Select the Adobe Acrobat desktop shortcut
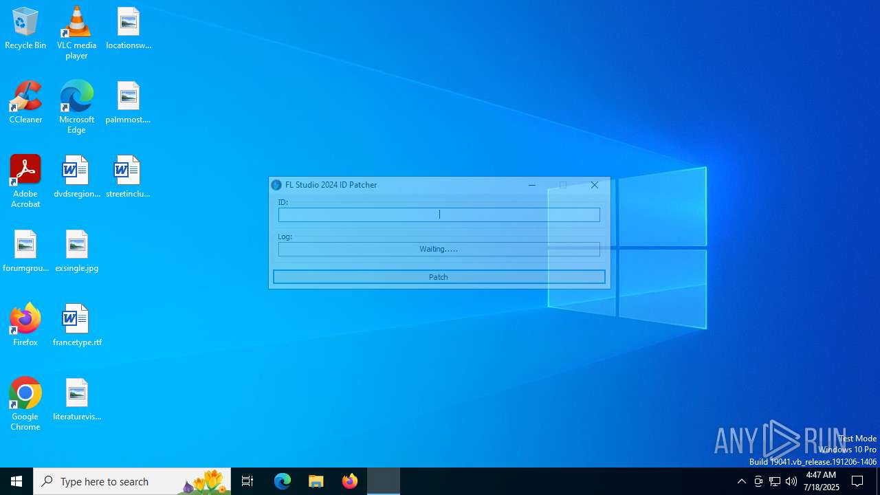 click(x=25, y=181)
